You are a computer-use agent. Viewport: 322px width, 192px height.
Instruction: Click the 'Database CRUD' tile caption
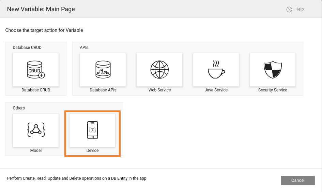tap(36, 90)
